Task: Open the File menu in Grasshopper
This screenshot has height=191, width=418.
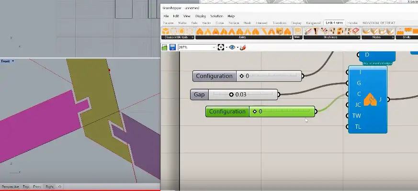Action: pyautogui.click(x=166, y=16)
